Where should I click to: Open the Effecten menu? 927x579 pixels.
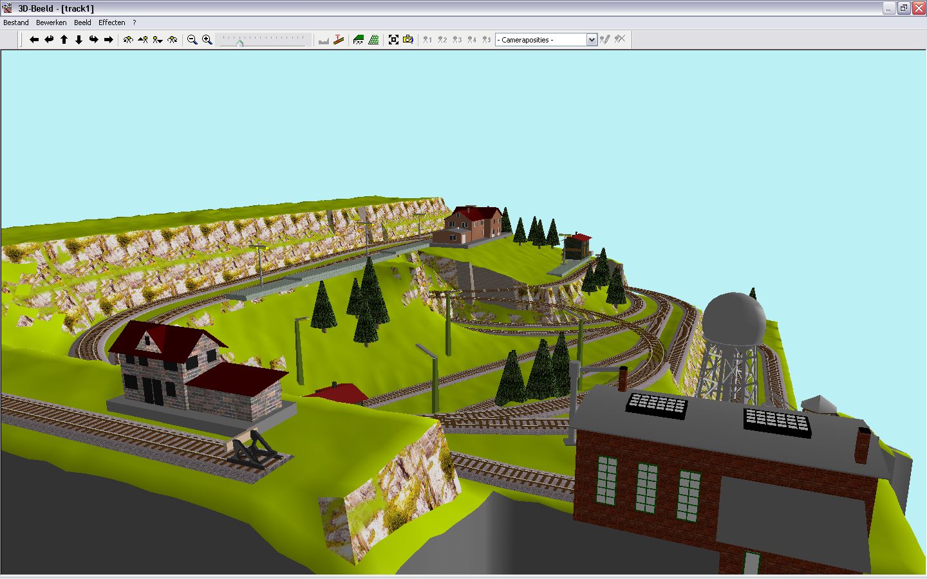coord(112,23)
